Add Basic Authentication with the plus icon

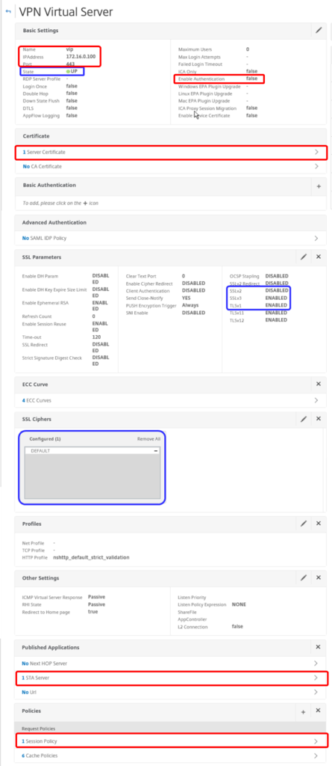coord(319,186)
